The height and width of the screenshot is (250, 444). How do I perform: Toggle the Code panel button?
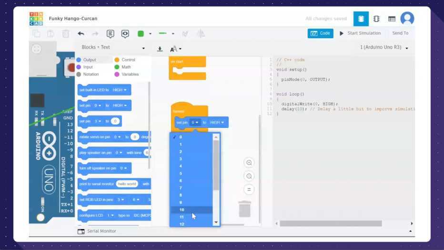tap(320, 33)
